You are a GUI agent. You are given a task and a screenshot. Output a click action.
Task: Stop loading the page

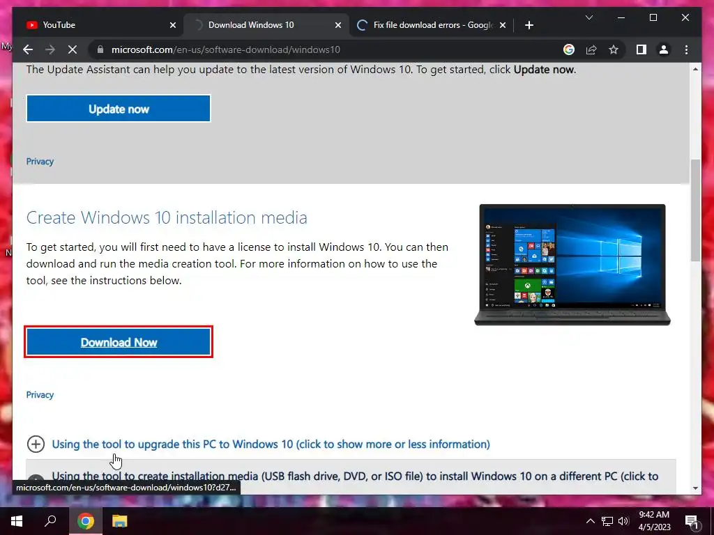click(x=73, y=49)
